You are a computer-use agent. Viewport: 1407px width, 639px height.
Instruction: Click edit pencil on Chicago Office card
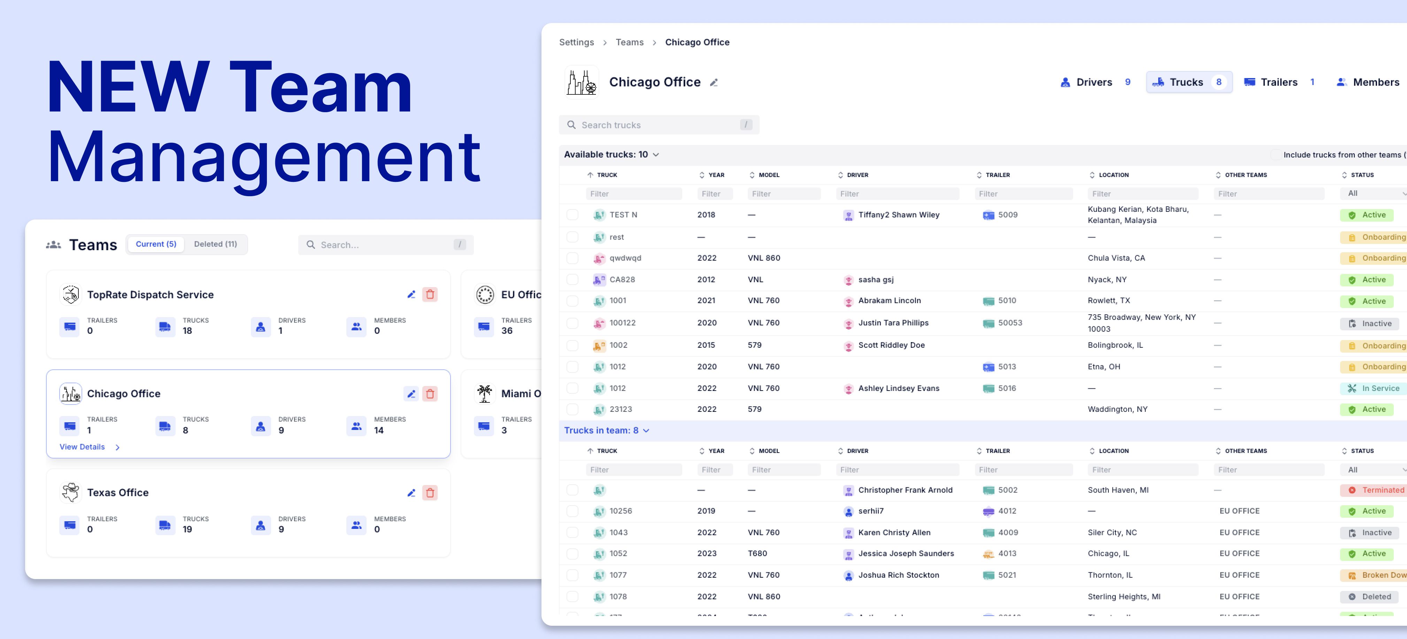[x=411, y=394]
